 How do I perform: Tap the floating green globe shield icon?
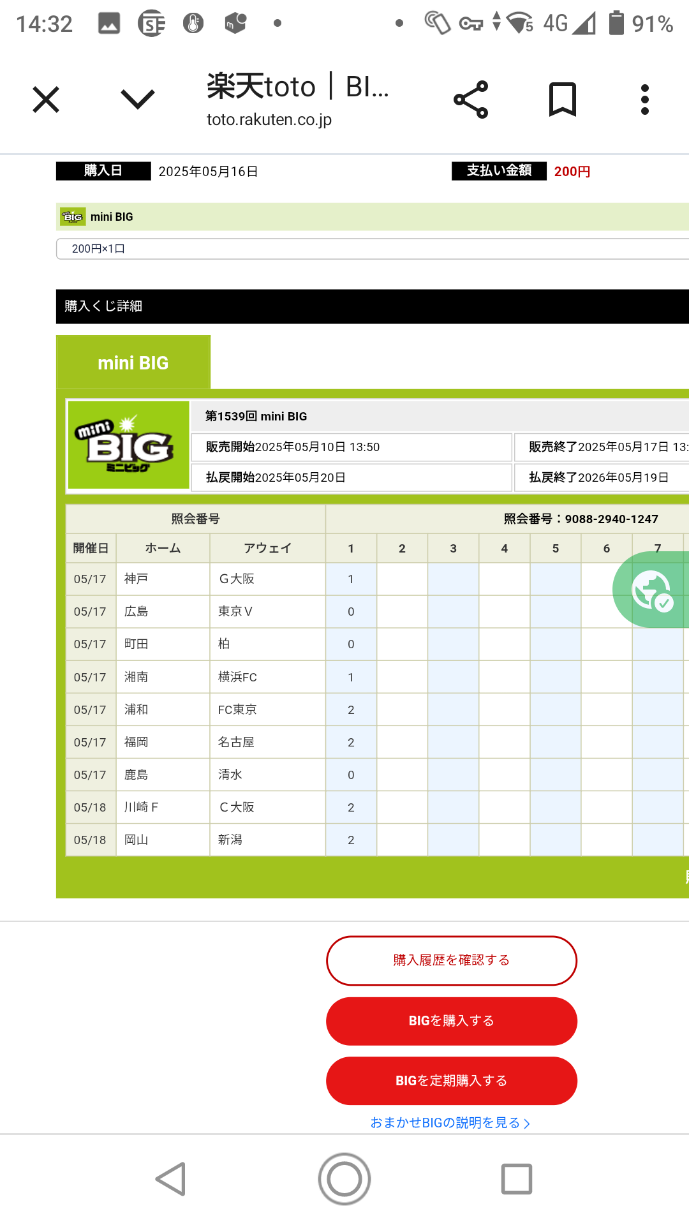652,590
